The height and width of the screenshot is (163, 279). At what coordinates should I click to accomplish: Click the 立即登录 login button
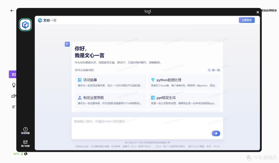pyautogui.click(x=247, y=20)
